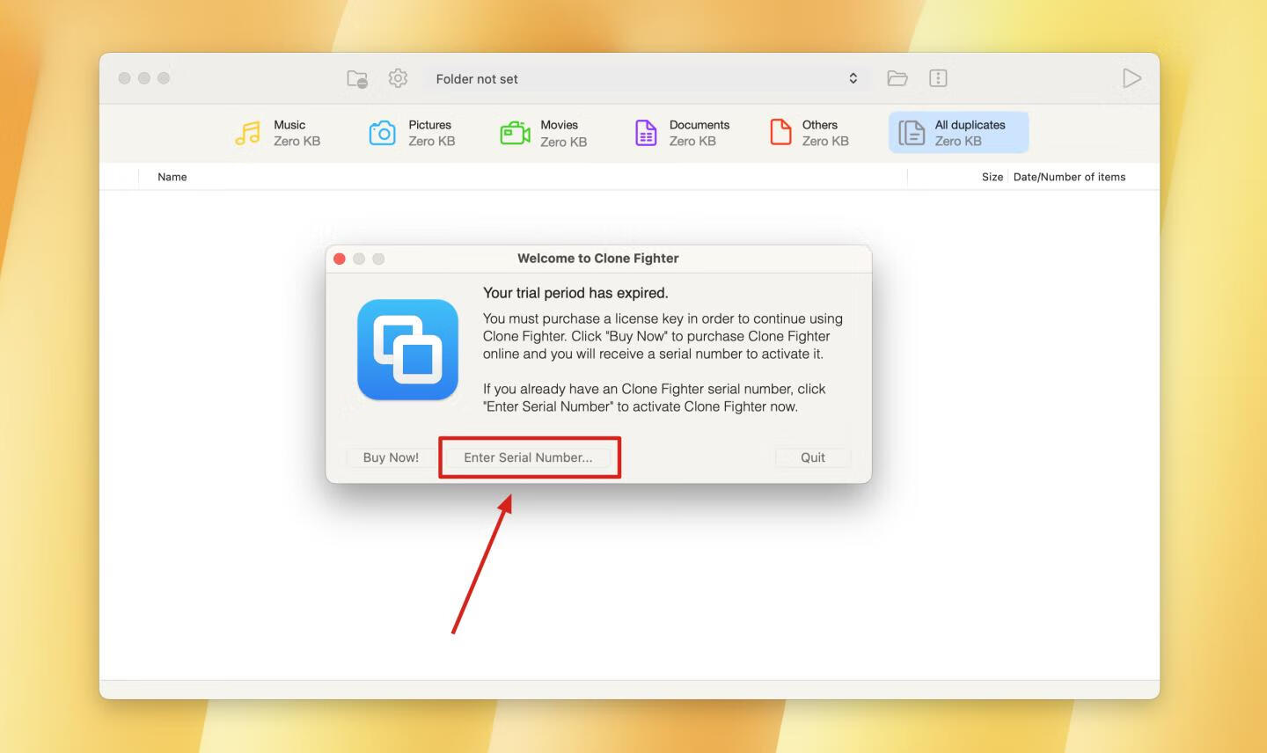Click "Your trial period has expired." heading
This screenshot has height=753, width=1267.
575,293
